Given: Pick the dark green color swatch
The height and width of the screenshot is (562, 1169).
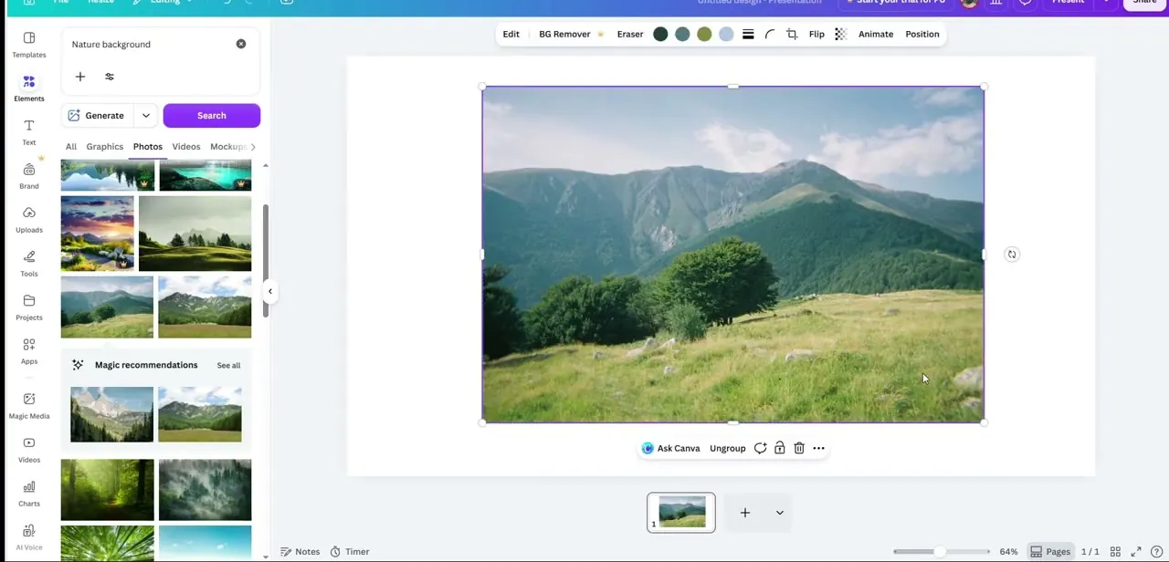Looking at the screenshot, I should click(x=660, y=35).
